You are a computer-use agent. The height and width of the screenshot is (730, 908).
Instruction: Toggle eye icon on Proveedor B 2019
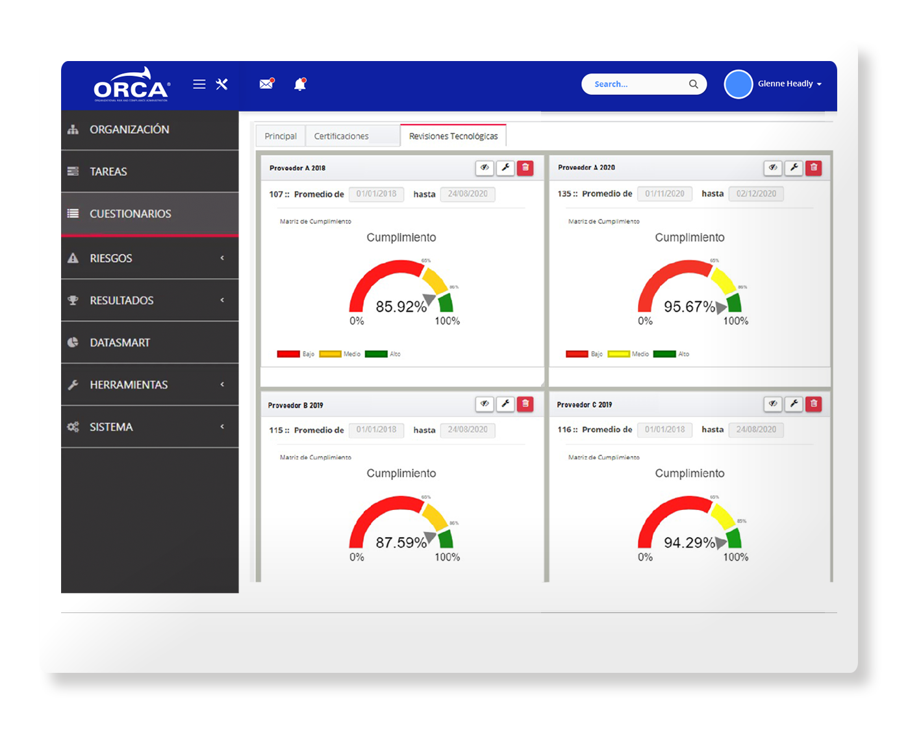pyautogui.click(x=485, y=404)
